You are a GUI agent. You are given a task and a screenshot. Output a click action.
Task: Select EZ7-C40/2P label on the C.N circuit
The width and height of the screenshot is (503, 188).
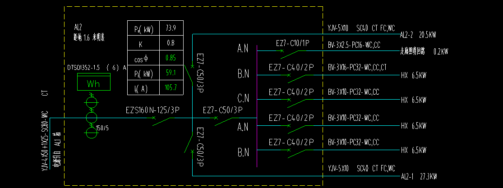[x=291, y=92]
